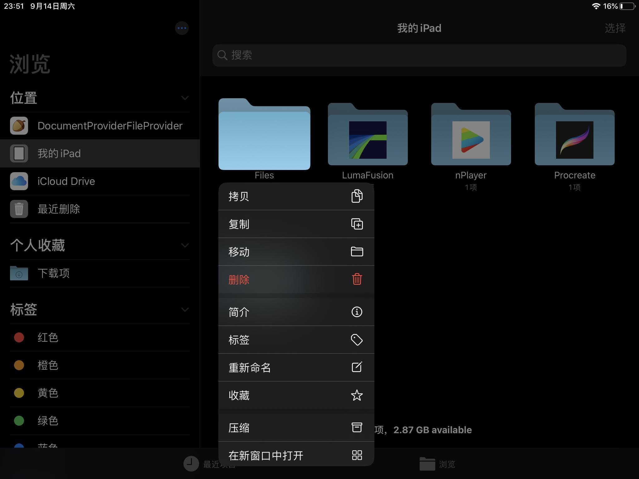Tap the star icon next to 收藏
The width and height of the screenshot is (639, 479).
[357, 395]
